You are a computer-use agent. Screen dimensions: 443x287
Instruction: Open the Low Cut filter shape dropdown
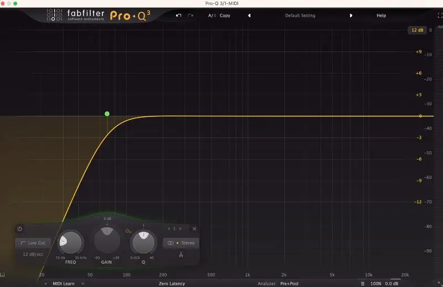tap(33, 243)
